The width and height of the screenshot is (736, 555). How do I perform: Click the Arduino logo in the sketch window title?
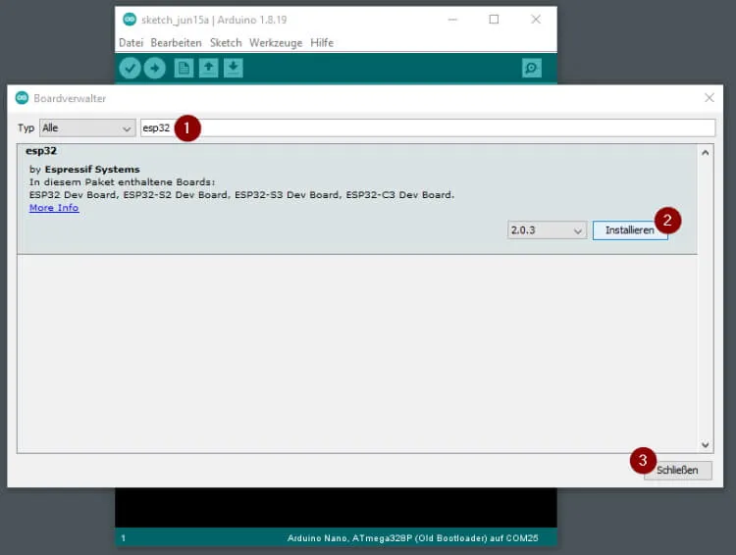[x=130, y=20]
